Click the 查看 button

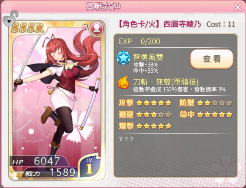pos(212,59)
